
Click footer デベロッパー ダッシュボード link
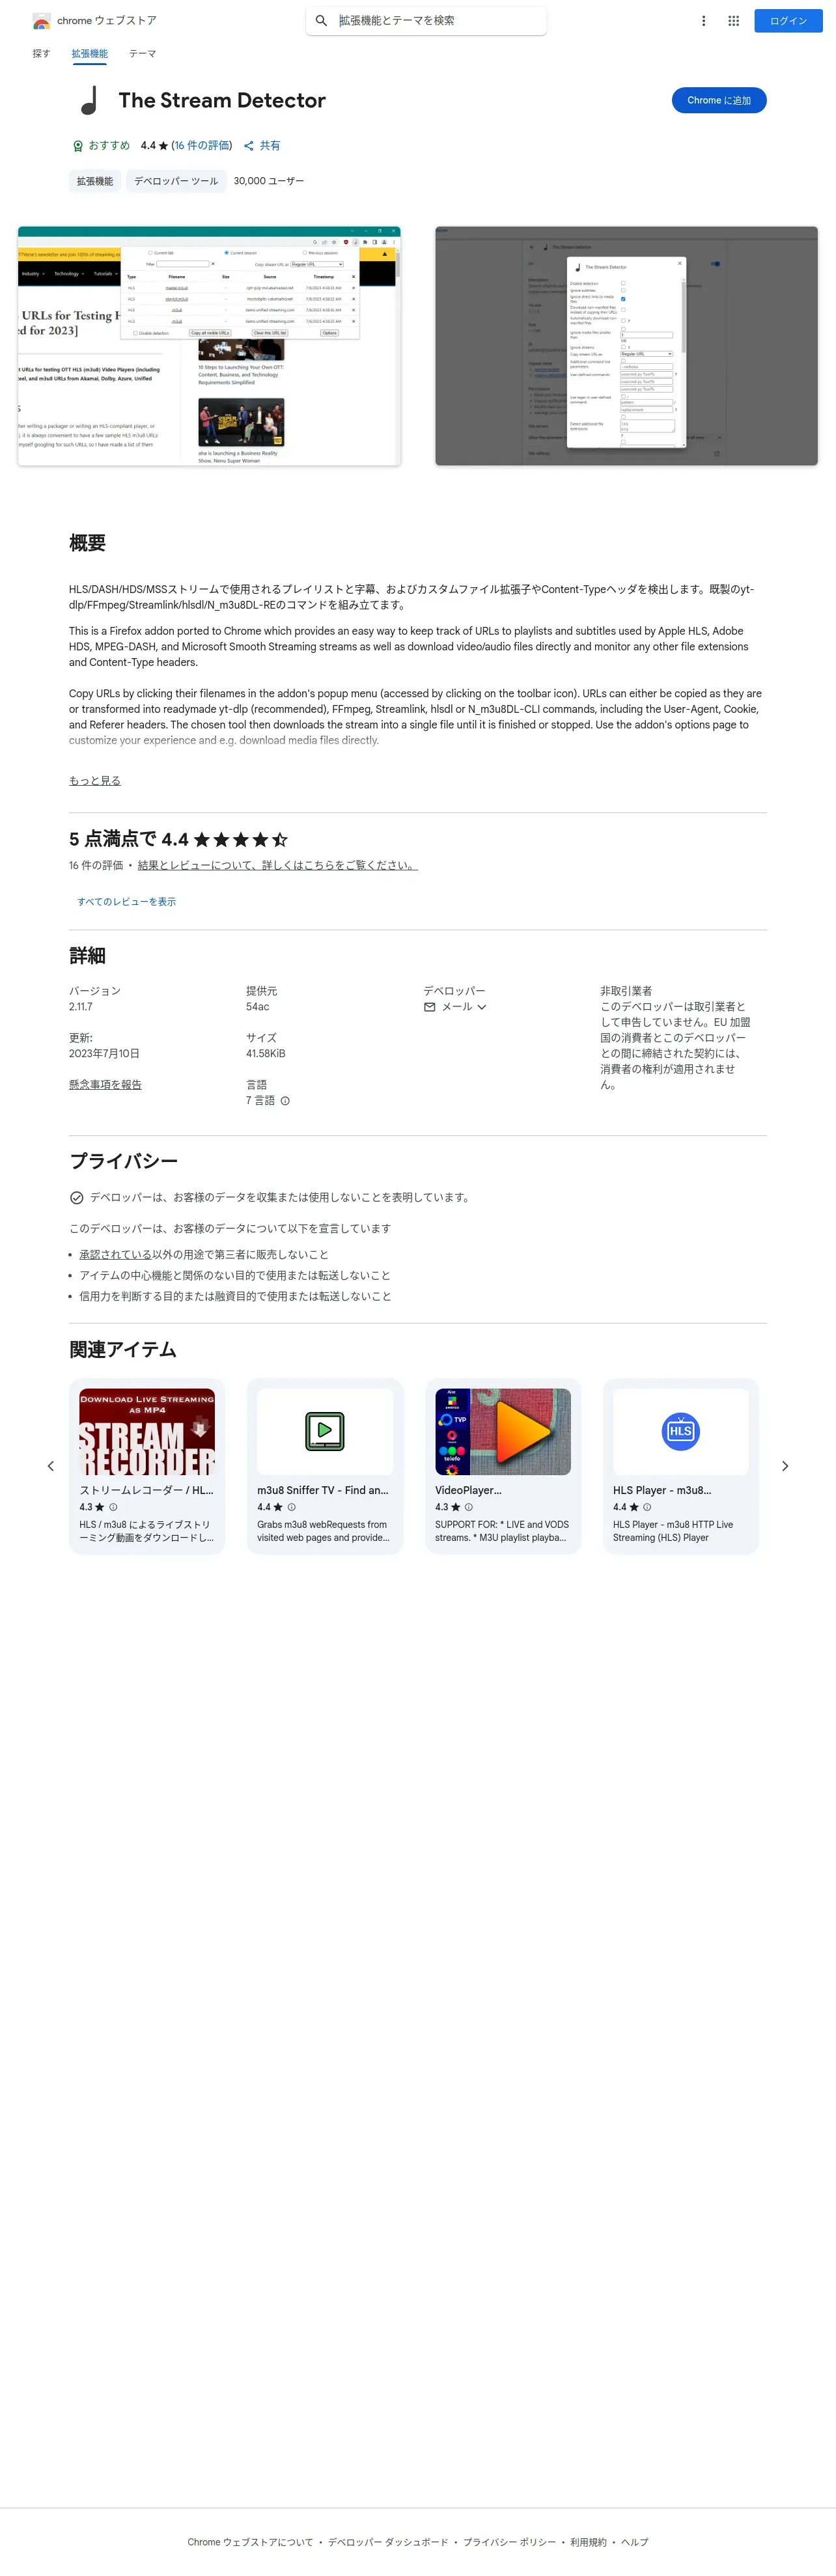tap(388, 2542)
